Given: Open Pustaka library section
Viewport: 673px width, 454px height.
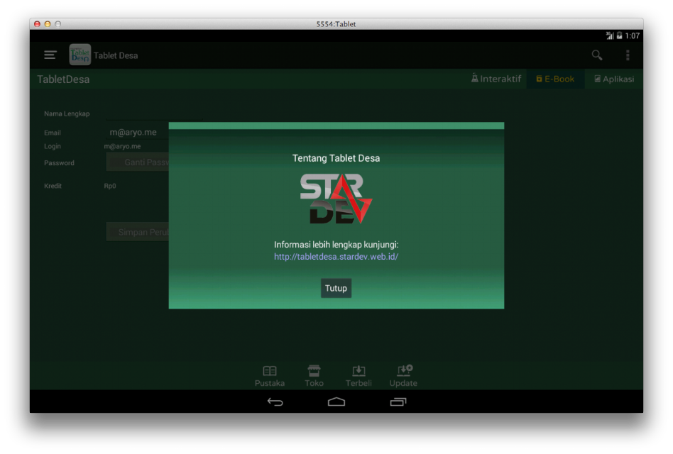Looking at the screenshot, I should click(x=270, y=377).
